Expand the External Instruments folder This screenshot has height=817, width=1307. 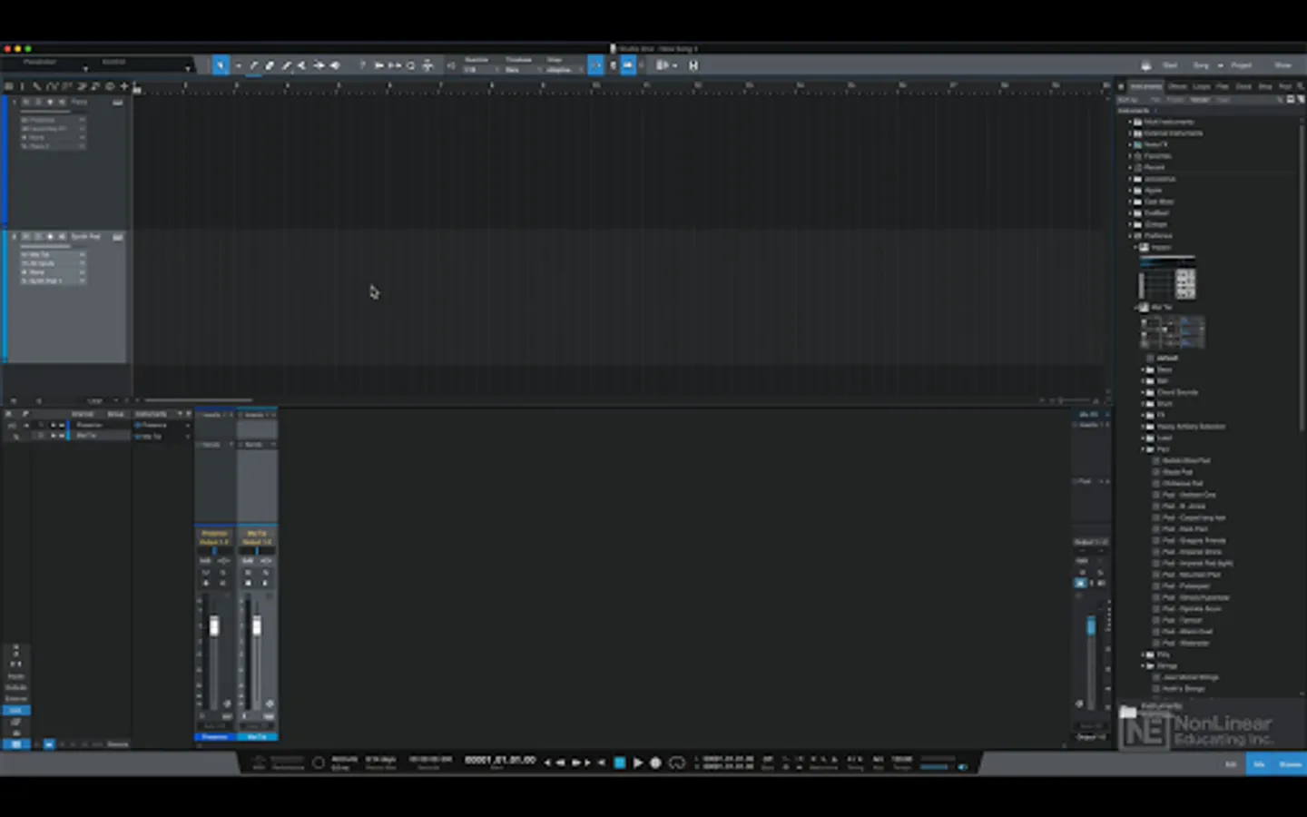[1131, 133]
